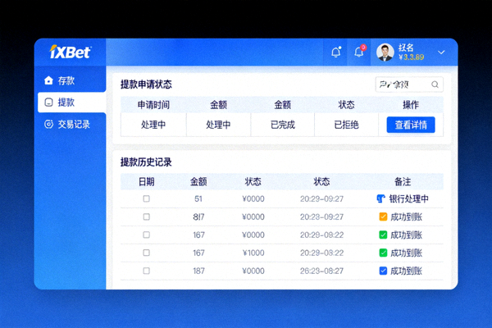Image resolution: width=492 pixels, height=328 pixels.
Task: Expand the user account dropdown chevron
Action: tap(441, 52)
